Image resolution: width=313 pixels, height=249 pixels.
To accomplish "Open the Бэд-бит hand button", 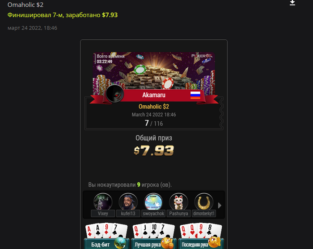I will (106, 244).
